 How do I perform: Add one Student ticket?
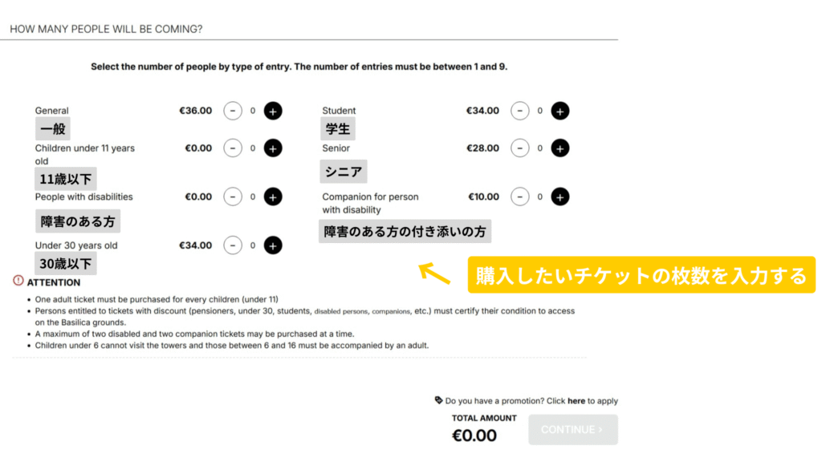560,111
